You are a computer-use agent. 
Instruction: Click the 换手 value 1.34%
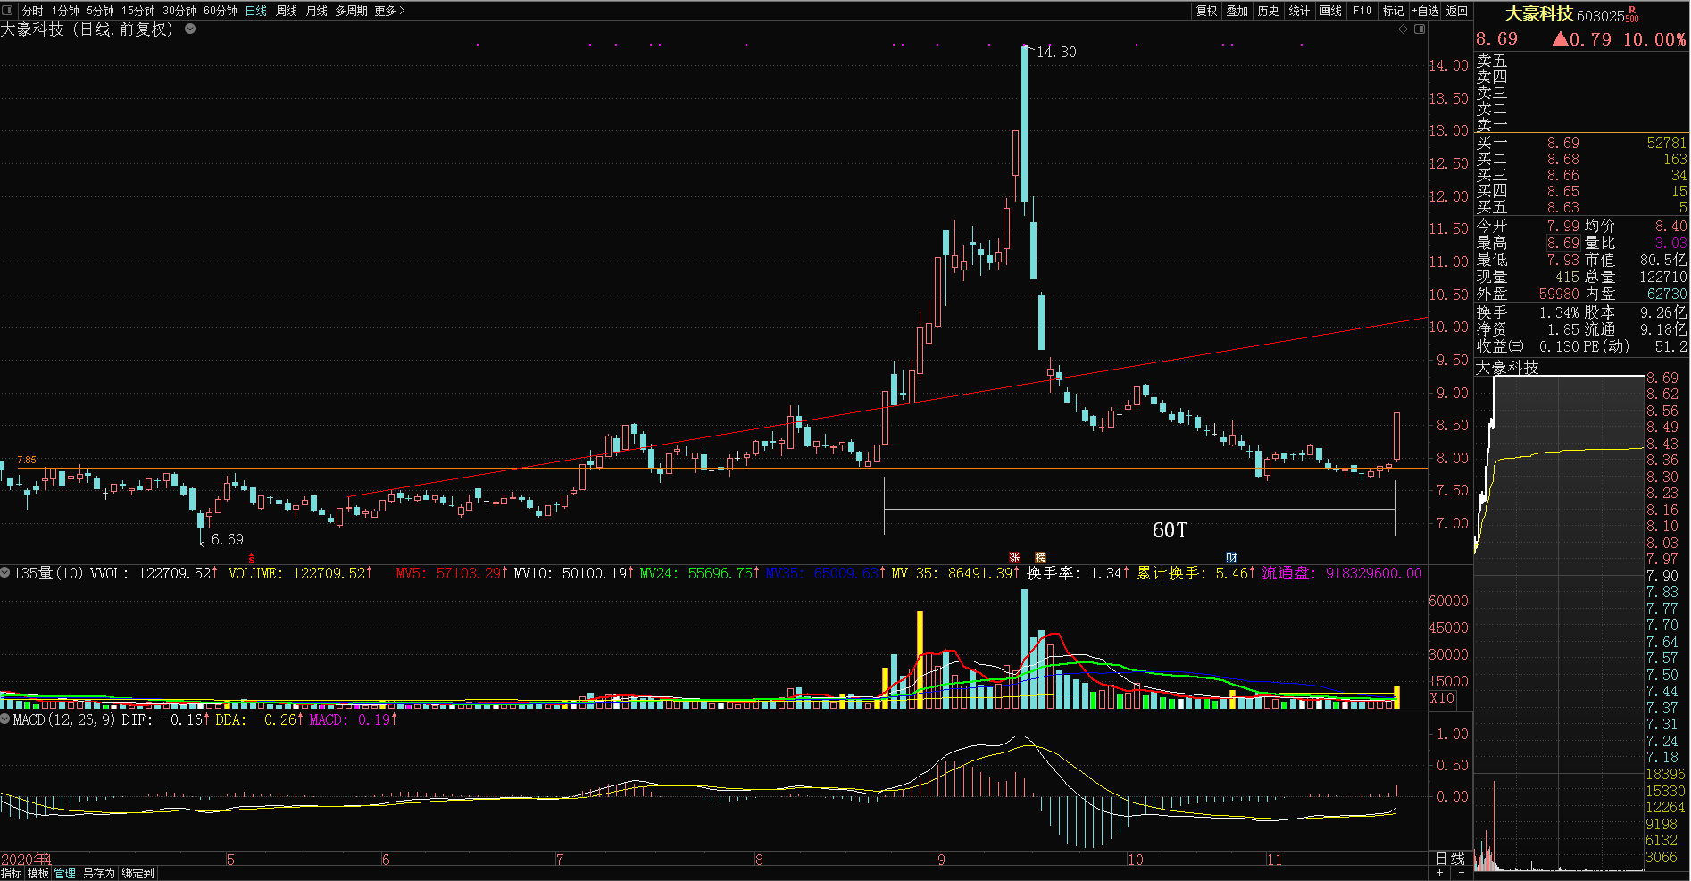1559,312
